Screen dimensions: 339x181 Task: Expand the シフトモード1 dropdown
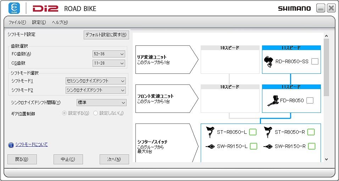click(x=95, y=81)
